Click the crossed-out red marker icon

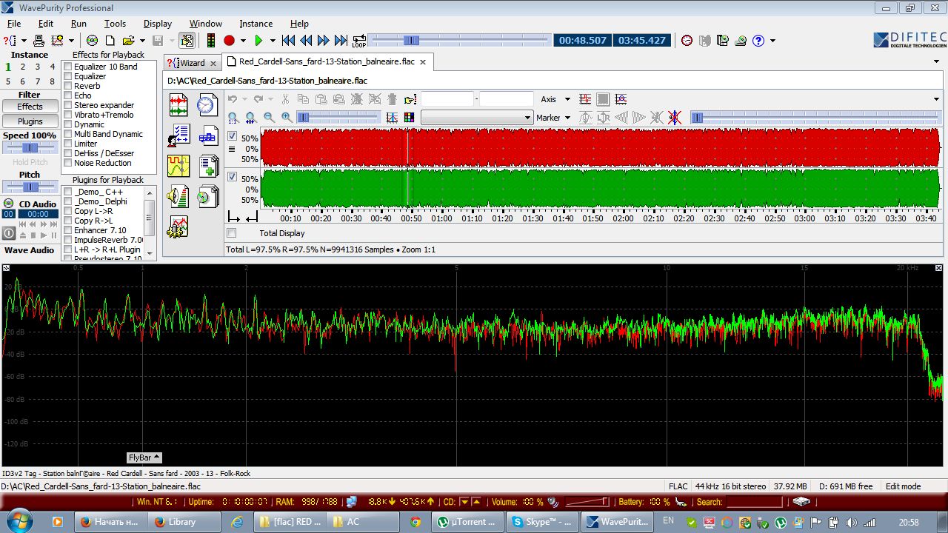pyautogui.click(x=674, y=118)
